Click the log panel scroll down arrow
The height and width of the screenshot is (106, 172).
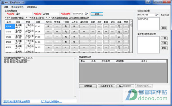point(75,97)
